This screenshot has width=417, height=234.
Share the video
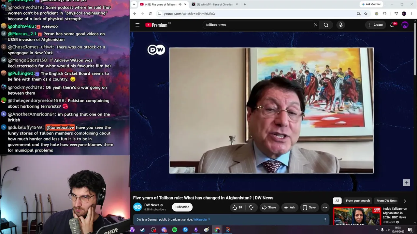pyautogui.click(x=269, y=207)
